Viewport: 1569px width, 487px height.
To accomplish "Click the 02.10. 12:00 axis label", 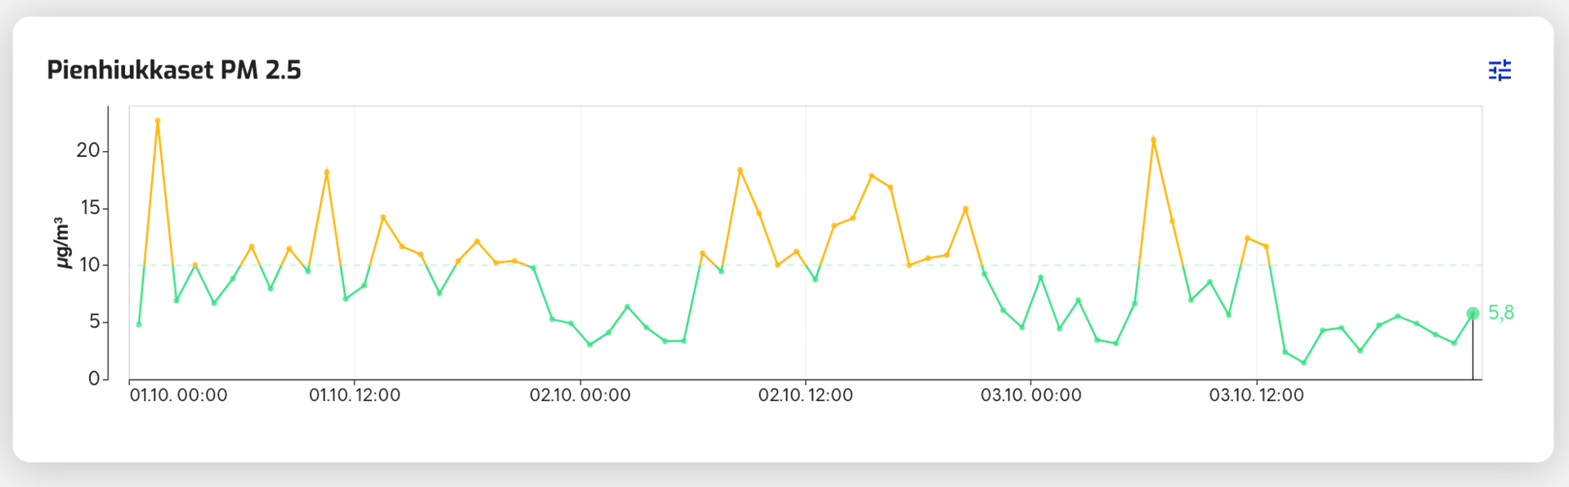I will coord(806,395).
